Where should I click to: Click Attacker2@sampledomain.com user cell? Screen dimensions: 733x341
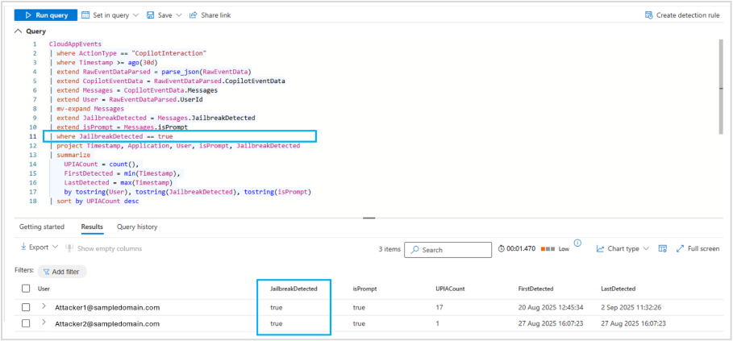(x=107, y=323)
